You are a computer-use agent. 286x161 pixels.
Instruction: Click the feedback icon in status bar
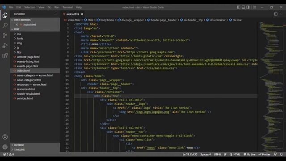pos(275,154)
